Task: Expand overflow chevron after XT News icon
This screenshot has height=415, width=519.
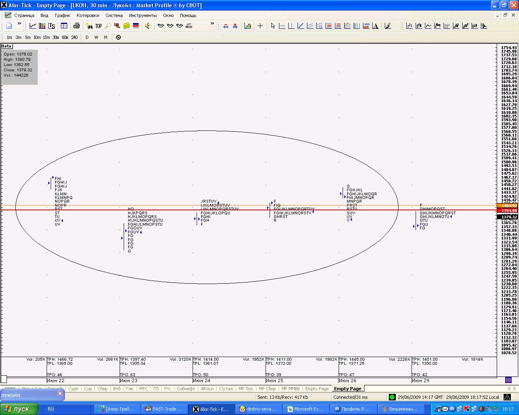Action: (212, 24)
